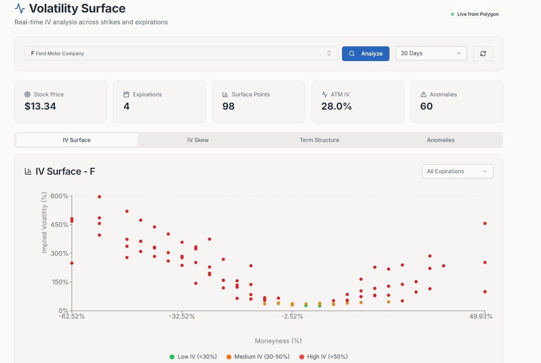Open the Anomalies tab

click(440, 140)
